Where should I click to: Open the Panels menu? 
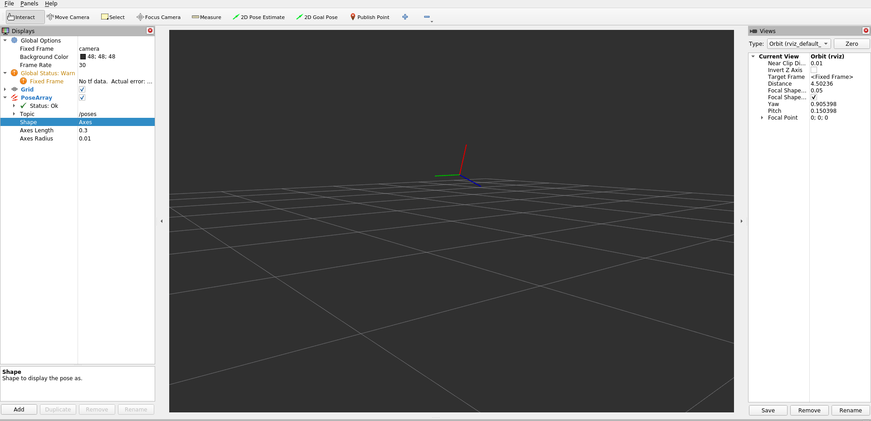coord(29,4)
